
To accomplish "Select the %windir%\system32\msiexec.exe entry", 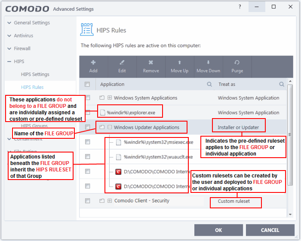I will coord(159,142).
